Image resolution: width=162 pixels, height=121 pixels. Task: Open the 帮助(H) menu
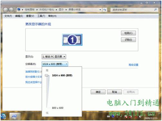tap(52, 16)
